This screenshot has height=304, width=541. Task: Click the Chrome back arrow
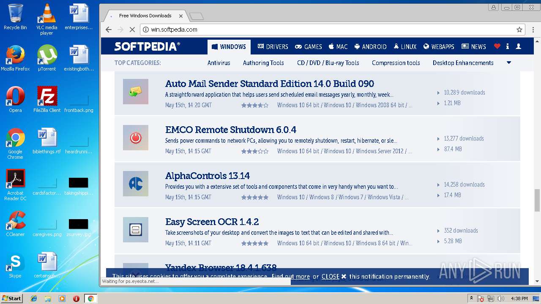[109, 30]
